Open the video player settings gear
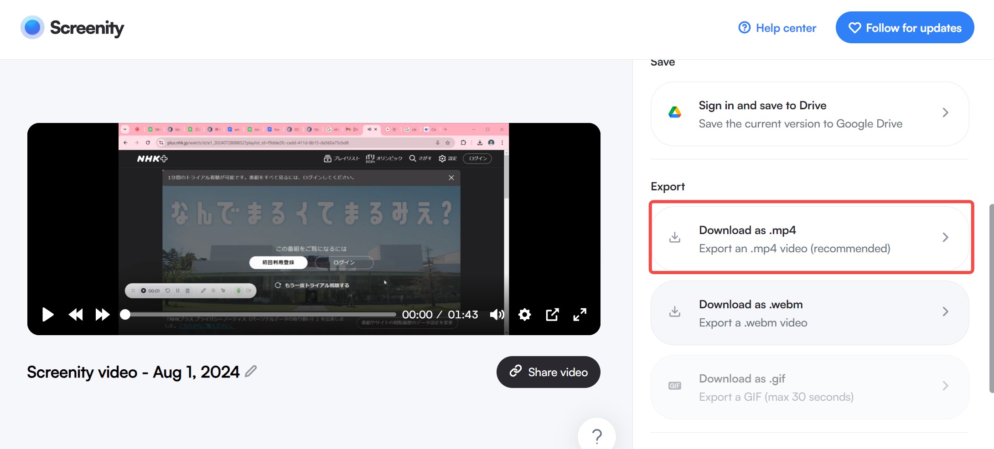The height and width of the screenshot is (449, 994). click(524, 314)
